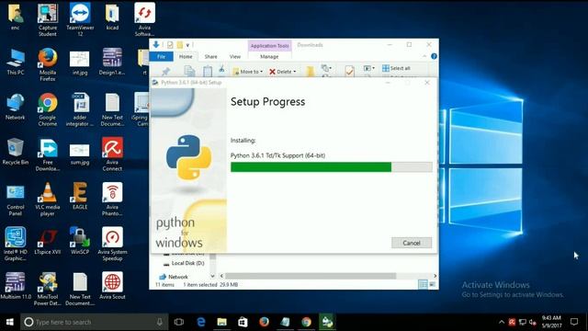Open Task View from the taskbar

179,322
